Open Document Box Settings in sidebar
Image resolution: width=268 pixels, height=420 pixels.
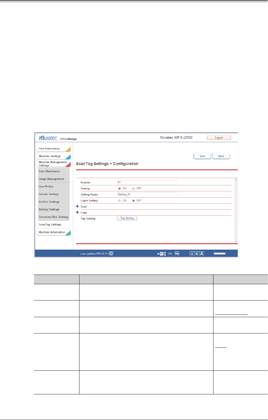click(x=53, y=217)
